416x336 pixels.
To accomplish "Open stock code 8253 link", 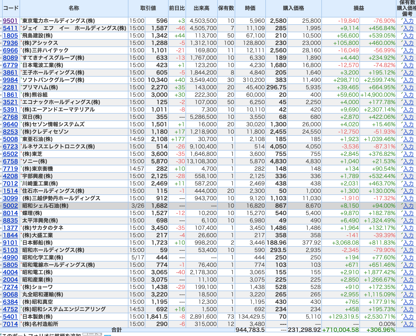I will [x=10, y=132].
